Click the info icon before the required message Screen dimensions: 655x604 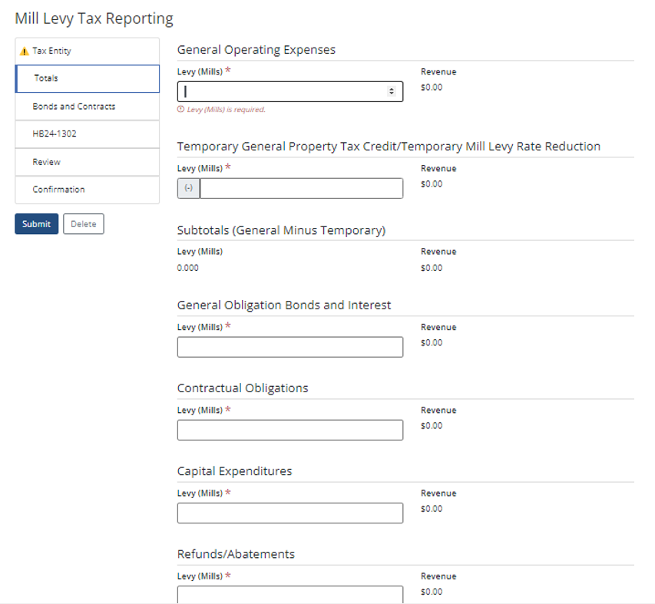click(x=180, y=110)
